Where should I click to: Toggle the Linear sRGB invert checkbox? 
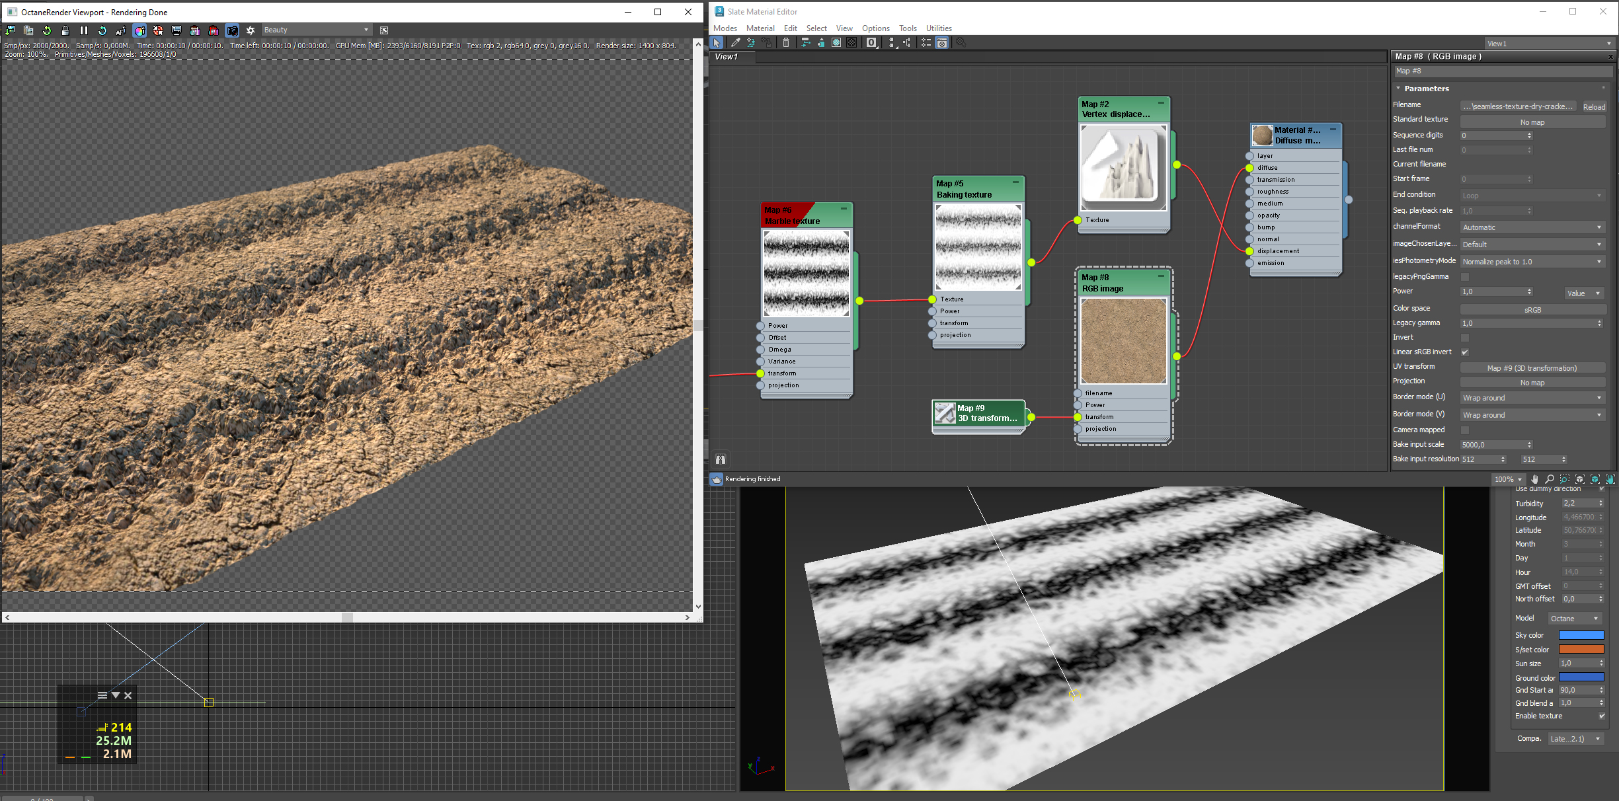[1465, 352]
